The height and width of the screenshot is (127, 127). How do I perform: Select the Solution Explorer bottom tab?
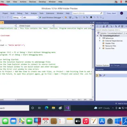(102, 65)
